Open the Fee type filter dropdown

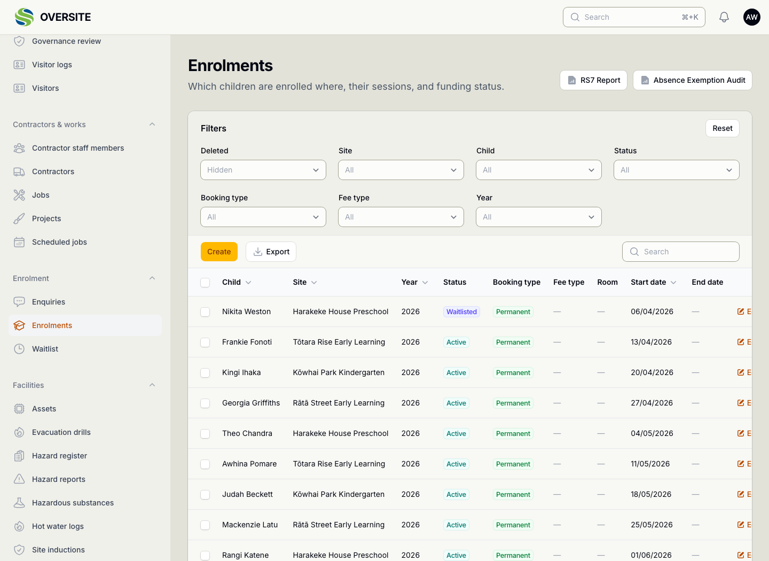coord(401,217)
